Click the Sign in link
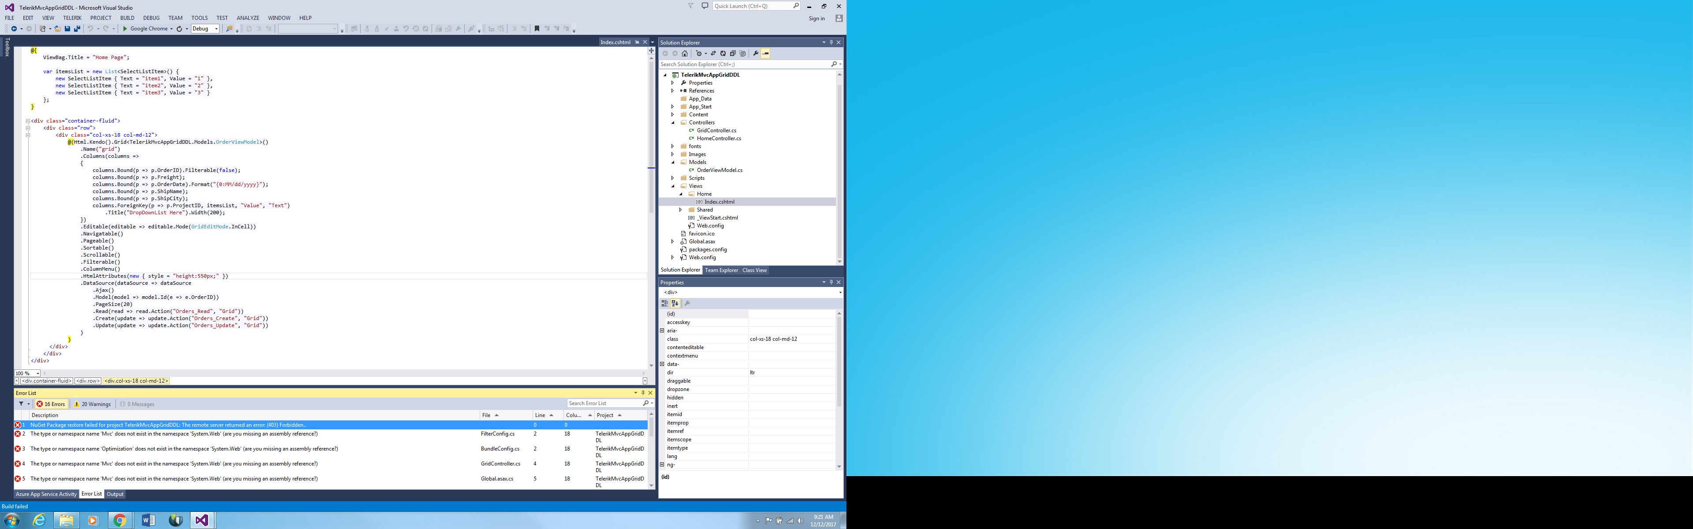 (816, 19)
